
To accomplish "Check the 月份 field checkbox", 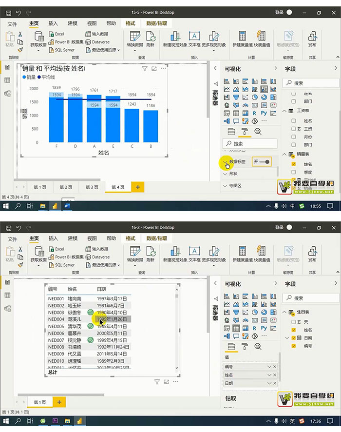I will 294,137.
